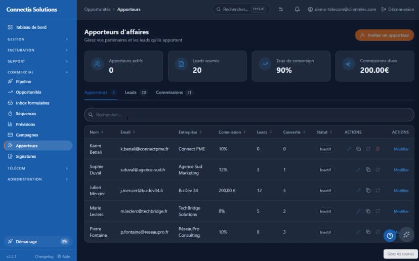Click k.benali@connectpme.fr email cell
The image size is (419, 261).
[x=144, y=149]
